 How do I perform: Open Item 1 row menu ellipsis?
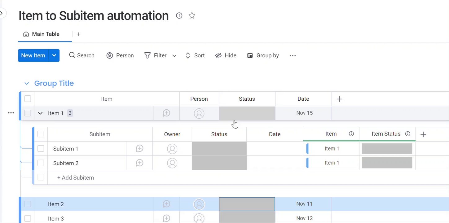[x=11, y=113]
